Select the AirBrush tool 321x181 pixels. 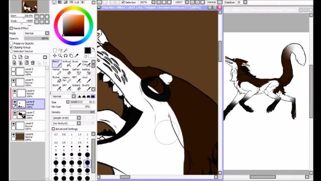pyautogui.click(x=67, y=64)
